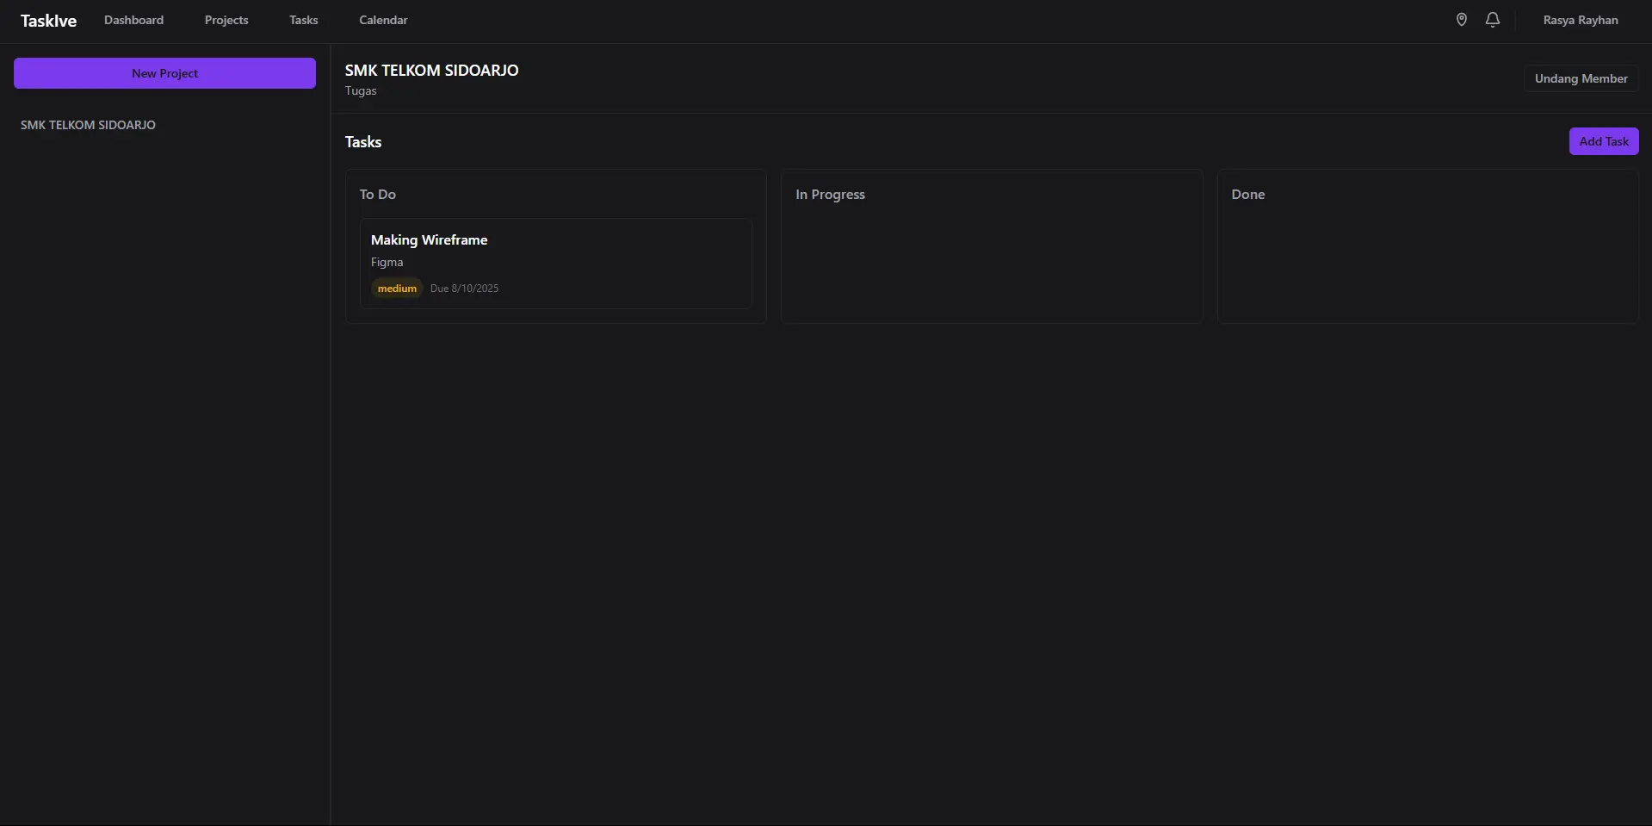The height and width of the screenshot is (826, 1652).
Task: Click the SMK TELKOM SIDOARJO project heading
Action: [x=431, y=71]
